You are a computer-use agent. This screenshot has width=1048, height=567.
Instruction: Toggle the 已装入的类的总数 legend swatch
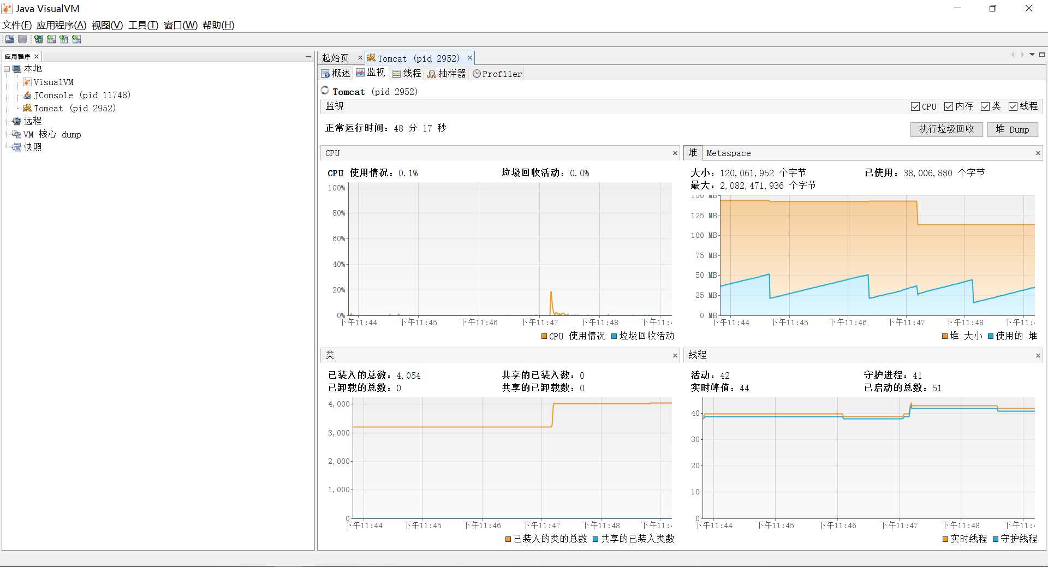coord(508,539)
